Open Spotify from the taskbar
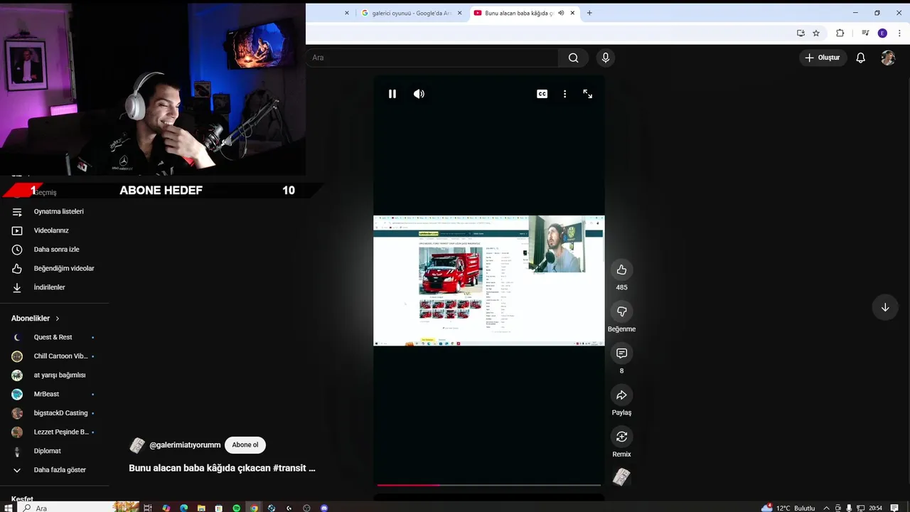This screenshot has width=910, height=512. point(236,508)
